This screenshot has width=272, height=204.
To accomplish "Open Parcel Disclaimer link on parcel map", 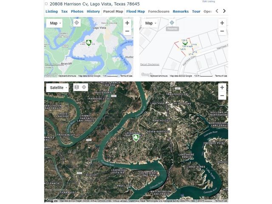I will click(150, 64).
